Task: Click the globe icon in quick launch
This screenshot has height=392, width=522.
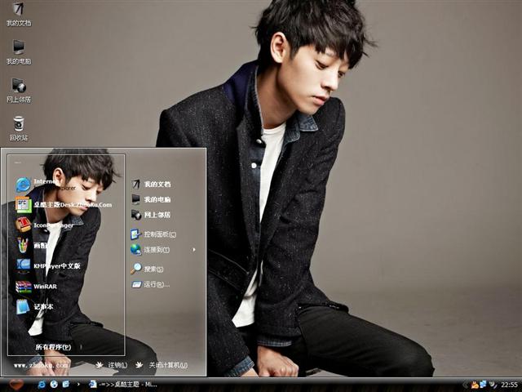Action: [54, 385]
